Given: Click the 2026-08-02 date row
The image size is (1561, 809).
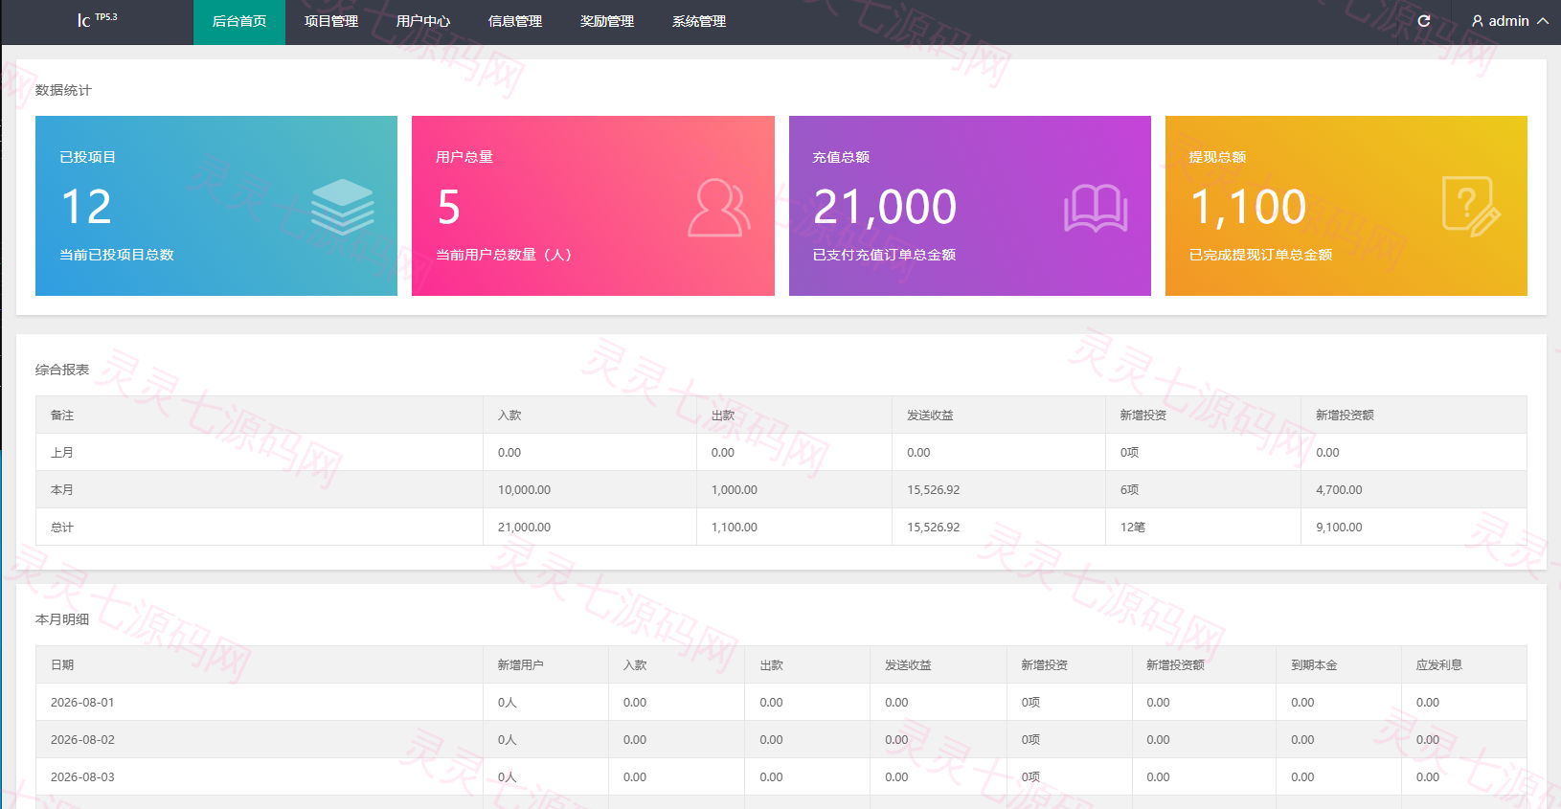Looking at the screenshot, I should (x=780, y=739).
